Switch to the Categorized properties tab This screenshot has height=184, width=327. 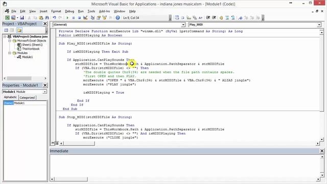(x=27, y=98)
